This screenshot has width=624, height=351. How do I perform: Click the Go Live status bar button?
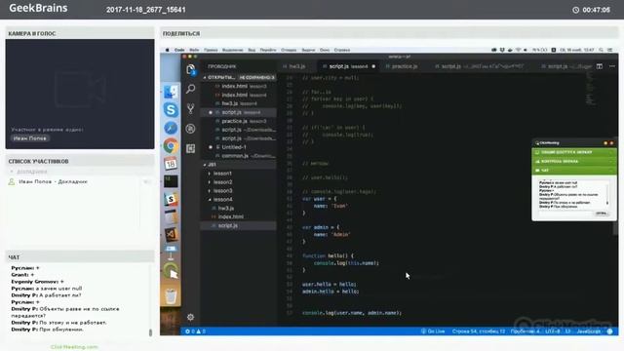pyautogui.click(x=433, y=331)
